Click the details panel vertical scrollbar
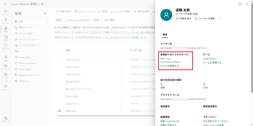Image resolution: width=253 pixels, height=126 pixels. pos(252,48)
